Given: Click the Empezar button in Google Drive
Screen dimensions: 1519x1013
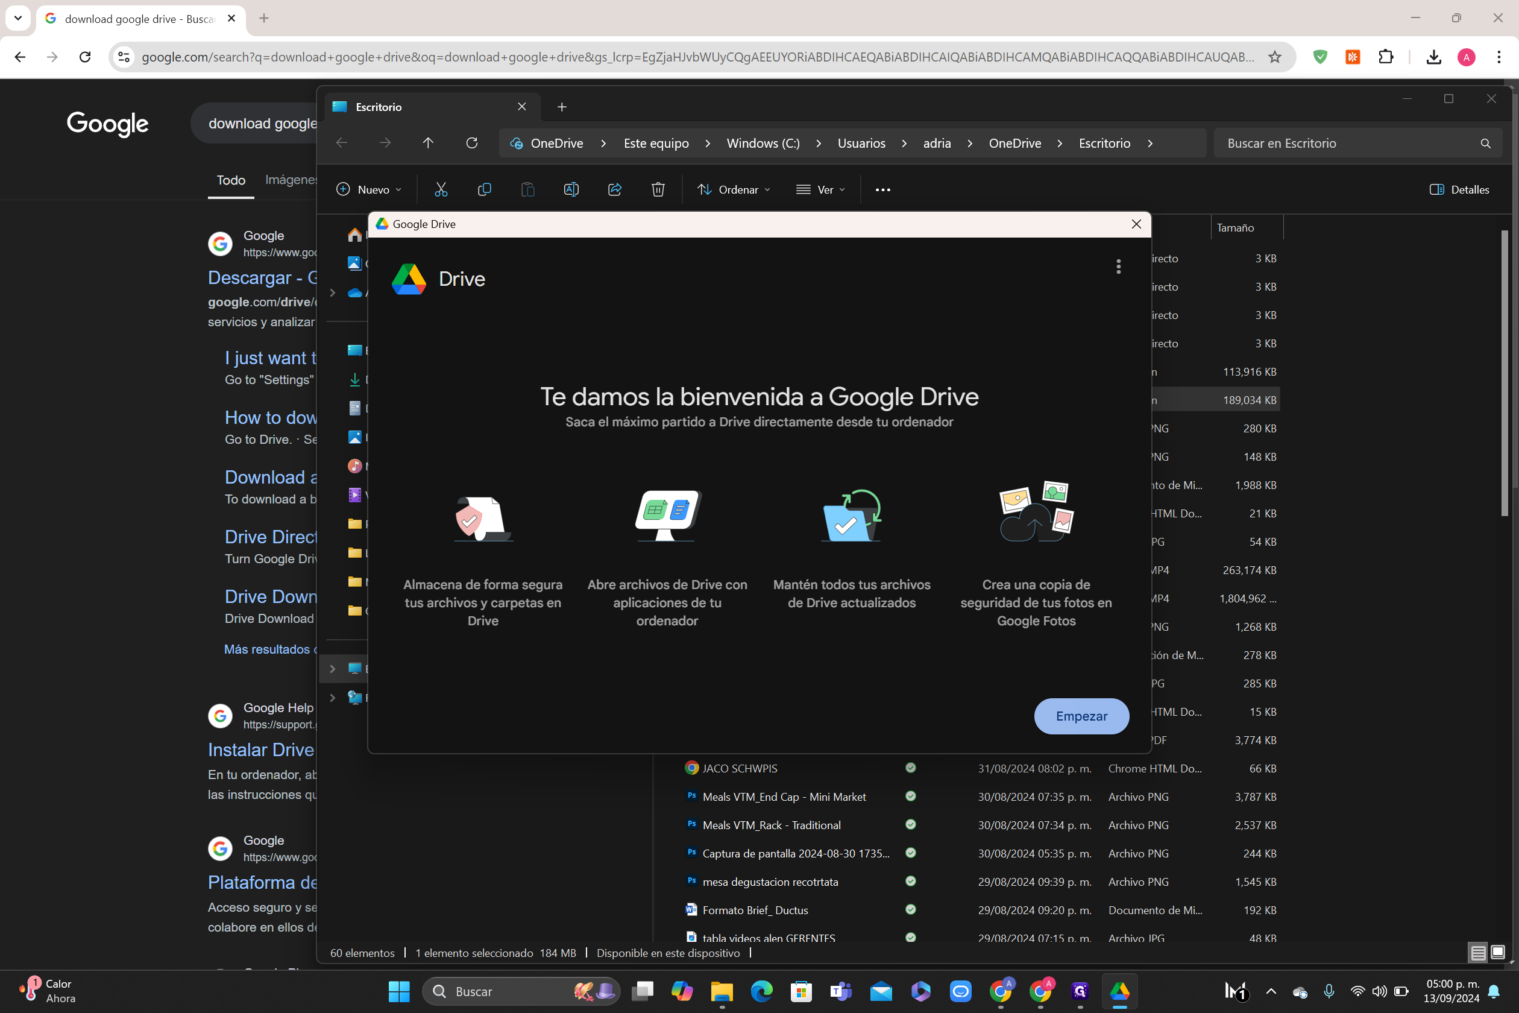Looking at the screenshot, I should coord(1081,716).
